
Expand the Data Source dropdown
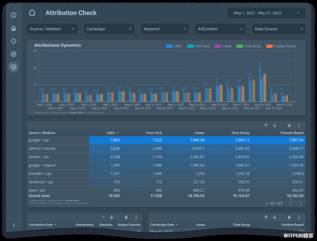(x=279, y=29)
